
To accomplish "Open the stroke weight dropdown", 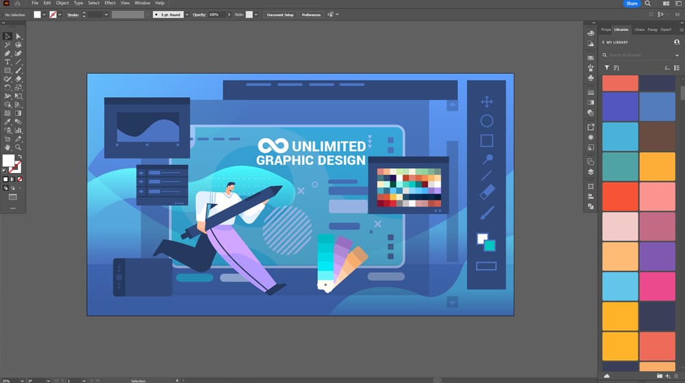I will (x=106, y=14).
